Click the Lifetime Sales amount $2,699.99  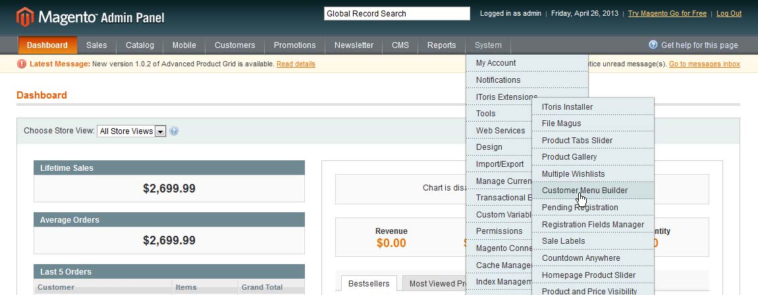169,189
